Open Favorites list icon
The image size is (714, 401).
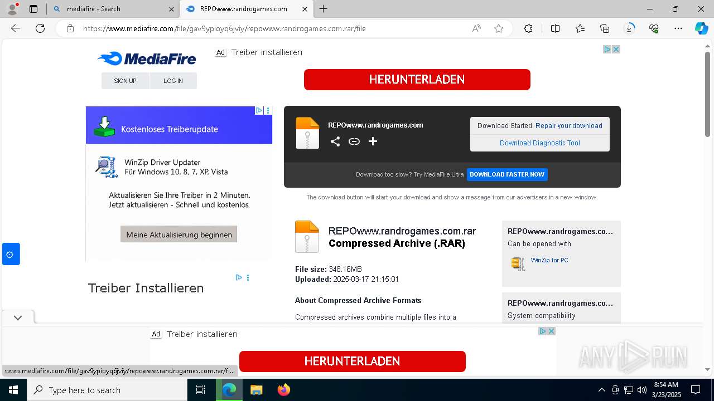click(x=580, y=28)
